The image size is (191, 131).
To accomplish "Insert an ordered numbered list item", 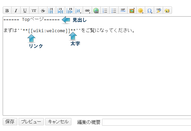I will pos(105,11).
